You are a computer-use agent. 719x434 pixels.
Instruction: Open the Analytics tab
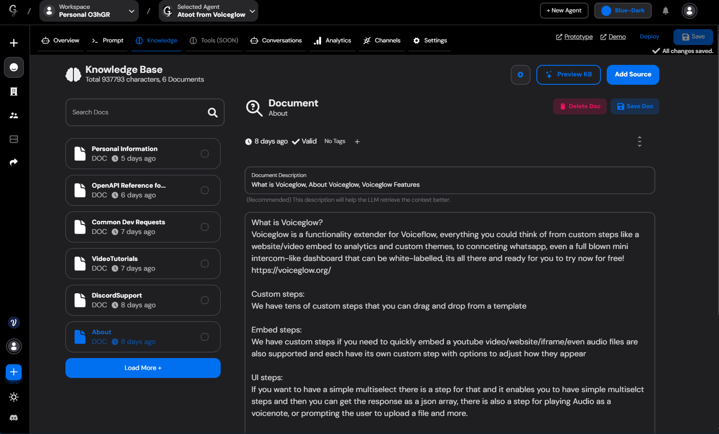[333, 41]
